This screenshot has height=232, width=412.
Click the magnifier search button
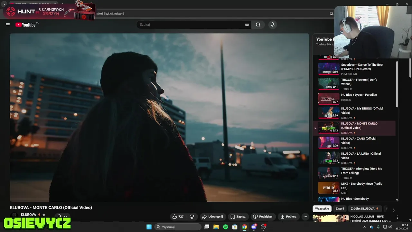tap(258, 25)
